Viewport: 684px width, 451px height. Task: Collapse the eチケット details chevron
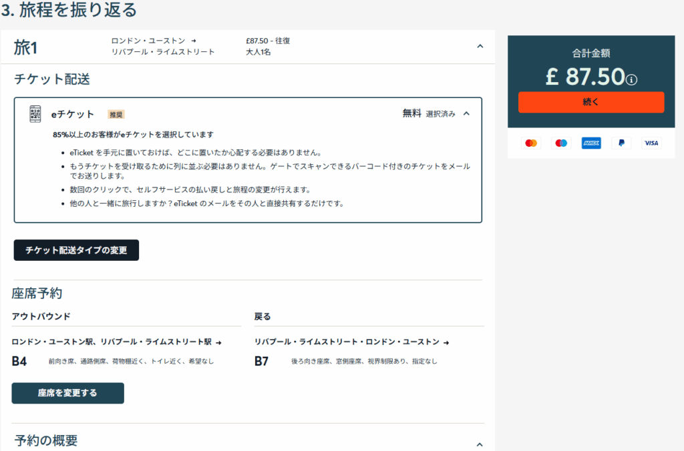click(466, 113)
